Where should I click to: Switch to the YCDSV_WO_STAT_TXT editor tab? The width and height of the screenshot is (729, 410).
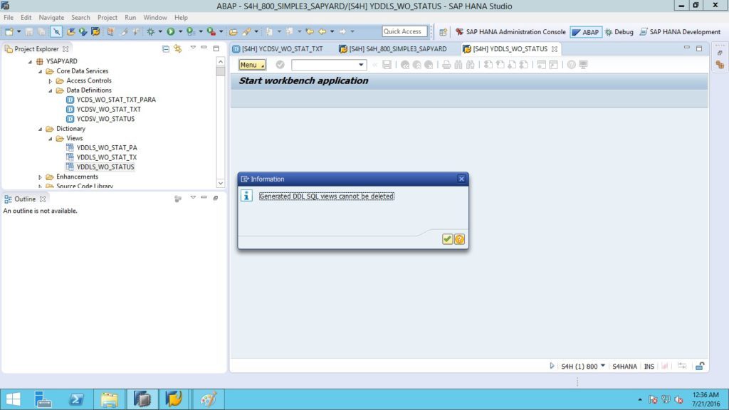coord(278,49)
